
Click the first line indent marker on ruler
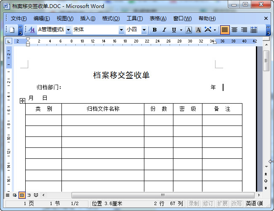[28, 39]
